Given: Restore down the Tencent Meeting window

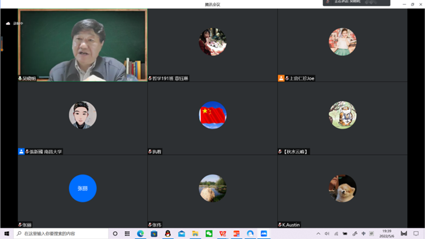Looking at the screenshot, I should click(x=412, y=4).
